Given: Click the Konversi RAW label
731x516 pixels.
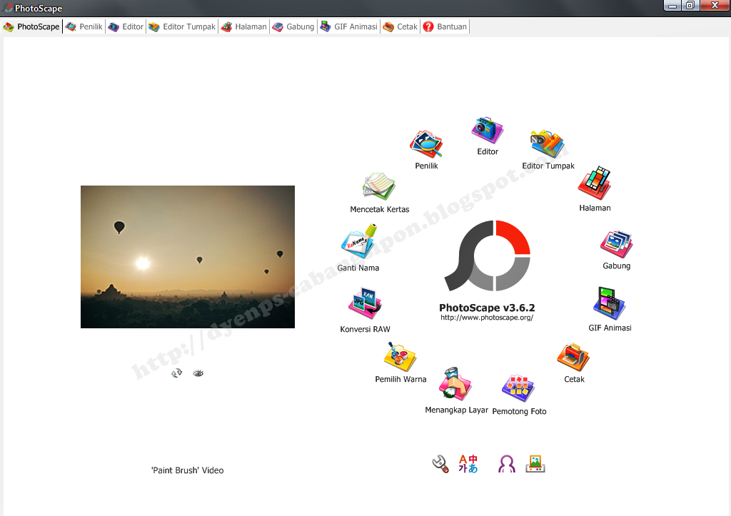Looking at the screenshot, I should tap(365, 329).
